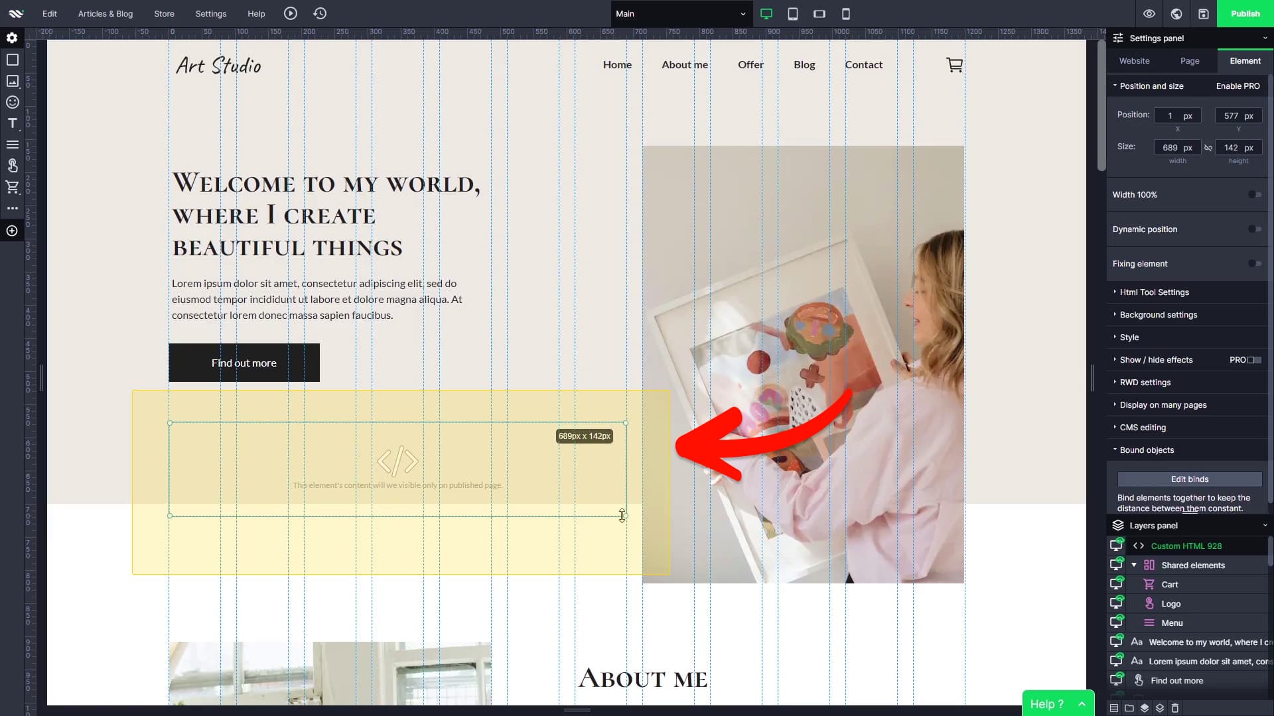Open more elements three-dots tool
1274x716 pixels.
tap(12, 208)
